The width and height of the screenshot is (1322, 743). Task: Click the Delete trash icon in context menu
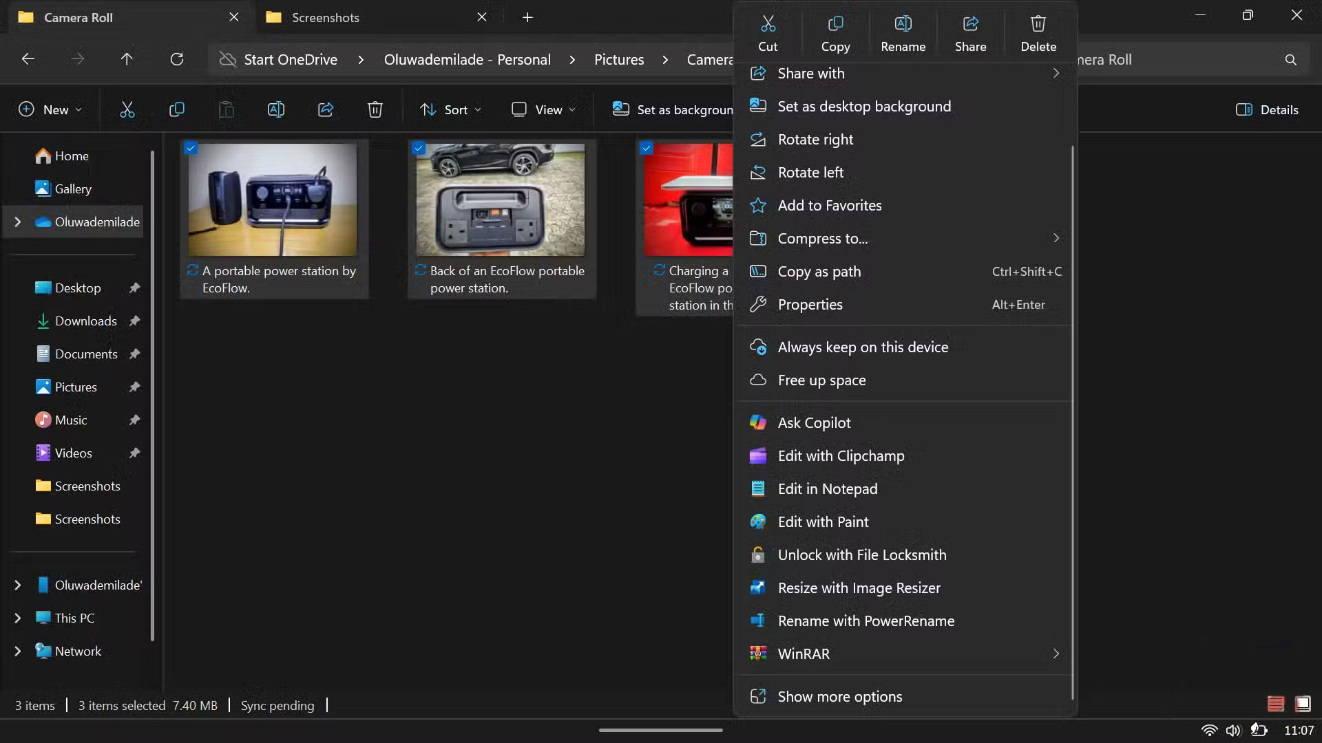[x=1038, y=25]
